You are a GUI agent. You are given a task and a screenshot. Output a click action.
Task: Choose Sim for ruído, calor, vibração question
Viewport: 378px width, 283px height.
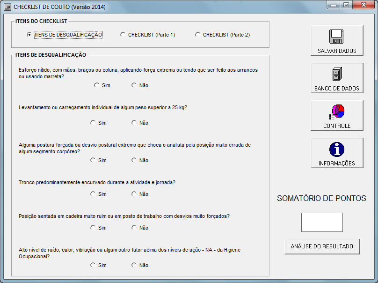pos(98,265)
